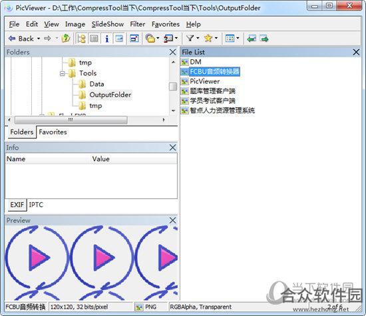The width and height of the screenshot is (366, 316).
Task: Click the view mode grid icon
Action: coord(230,39)
